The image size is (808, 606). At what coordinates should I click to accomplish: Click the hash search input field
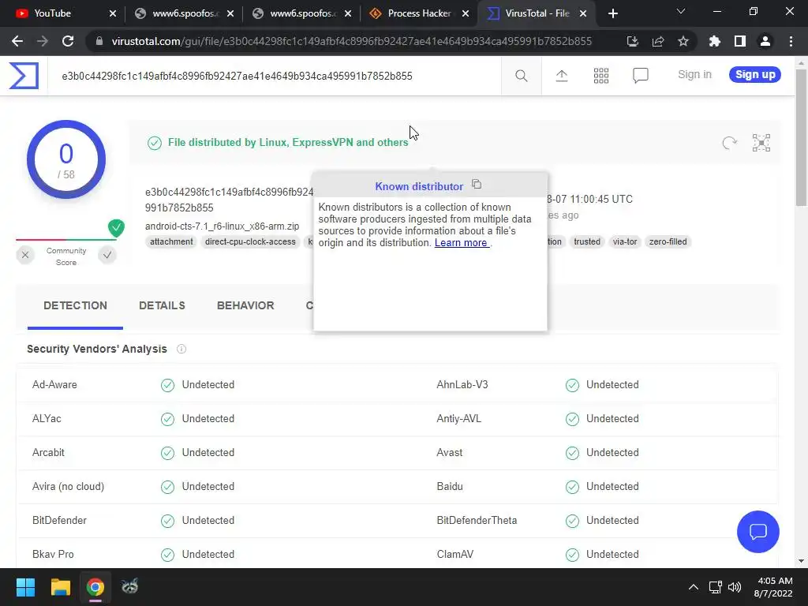click(x=274, y=77)
